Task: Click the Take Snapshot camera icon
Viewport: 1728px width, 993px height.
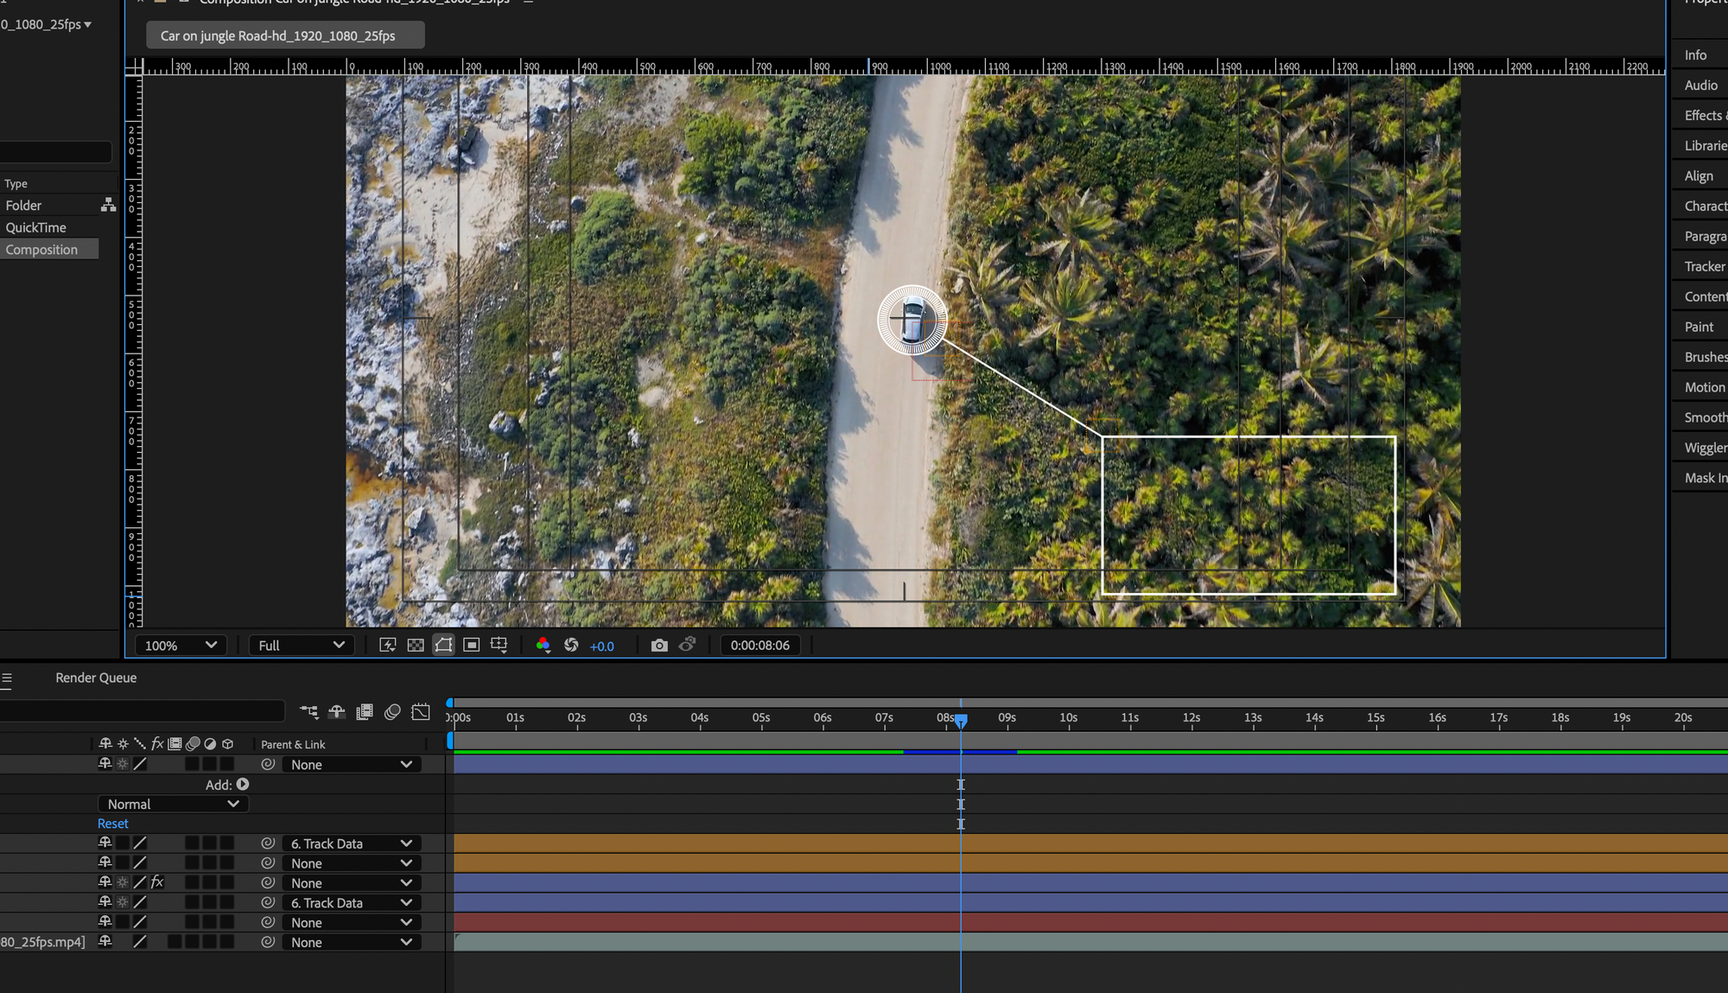Action: click(x=659, y=646)
